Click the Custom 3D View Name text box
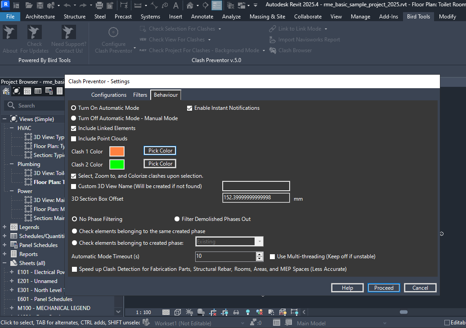Screen dimensions: 466x328 (256, 186)
